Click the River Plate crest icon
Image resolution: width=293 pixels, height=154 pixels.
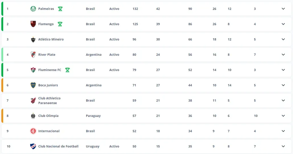pyautogui.click(x=33, y=54)
